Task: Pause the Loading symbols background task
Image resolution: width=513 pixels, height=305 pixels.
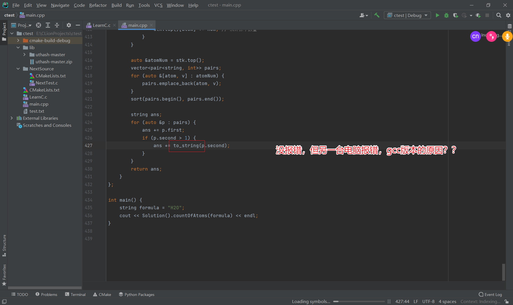Action: pyautogui.click(x=389, y=301)
